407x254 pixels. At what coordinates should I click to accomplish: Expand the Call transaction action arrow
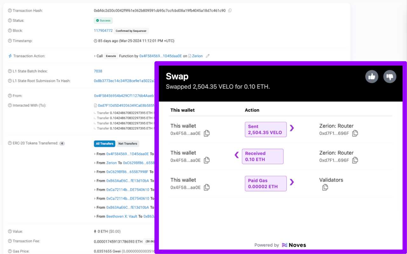[95, 56]
